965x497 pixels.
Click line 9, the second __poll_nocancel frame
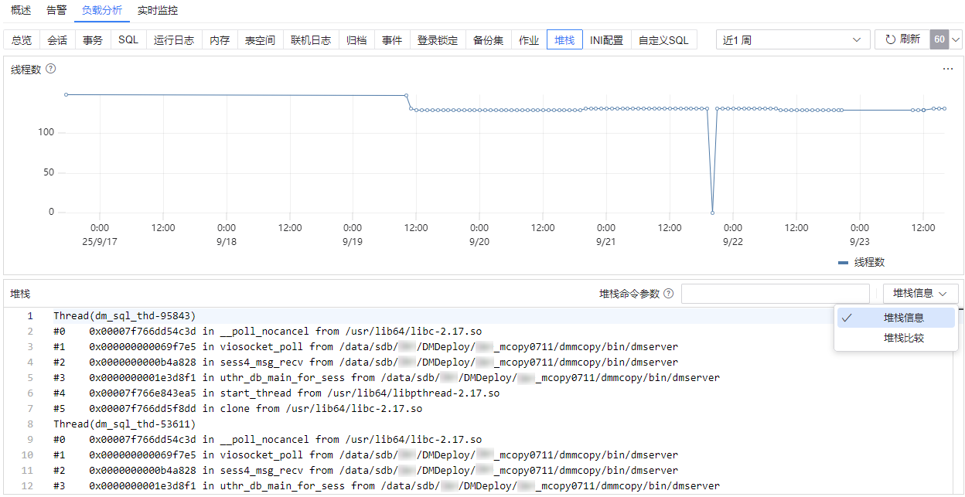[268, 440]
